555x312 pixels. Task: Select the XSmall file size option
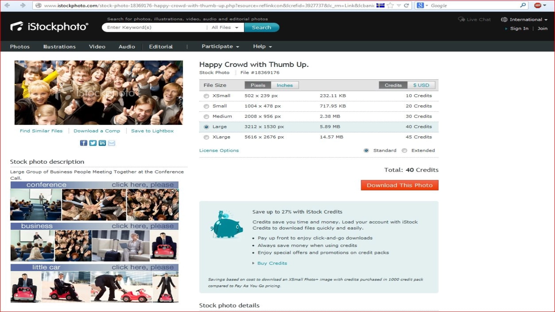pos(206,96)
